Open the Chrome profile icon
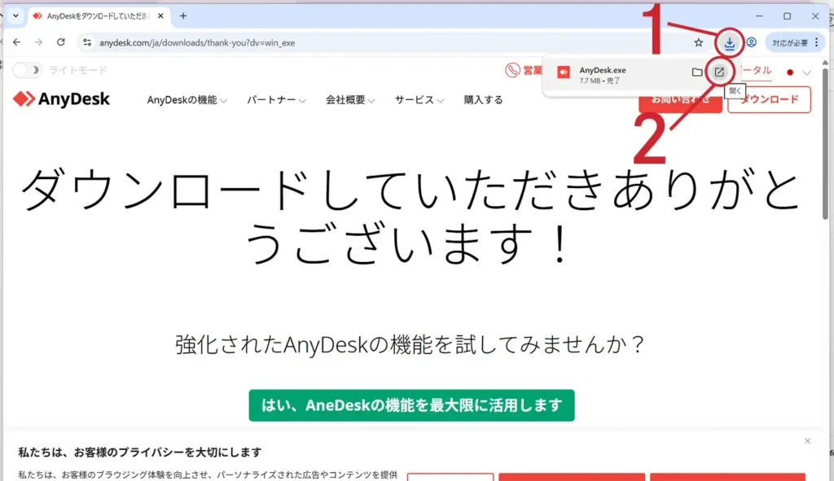This screenshot has width=834, height=481. [x=751, y=42]
